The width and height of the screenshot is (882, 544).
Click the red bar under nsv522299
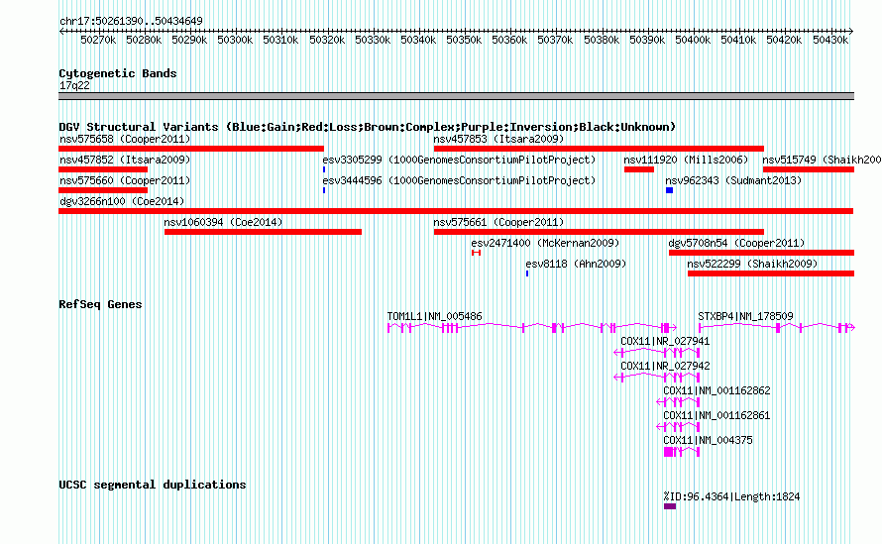click(x=771, y=273)
